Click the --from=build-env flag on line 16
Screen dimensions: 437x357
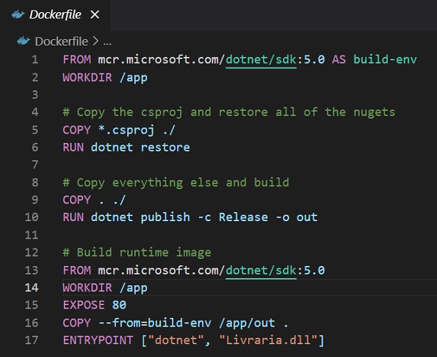(x=155, y=323)
